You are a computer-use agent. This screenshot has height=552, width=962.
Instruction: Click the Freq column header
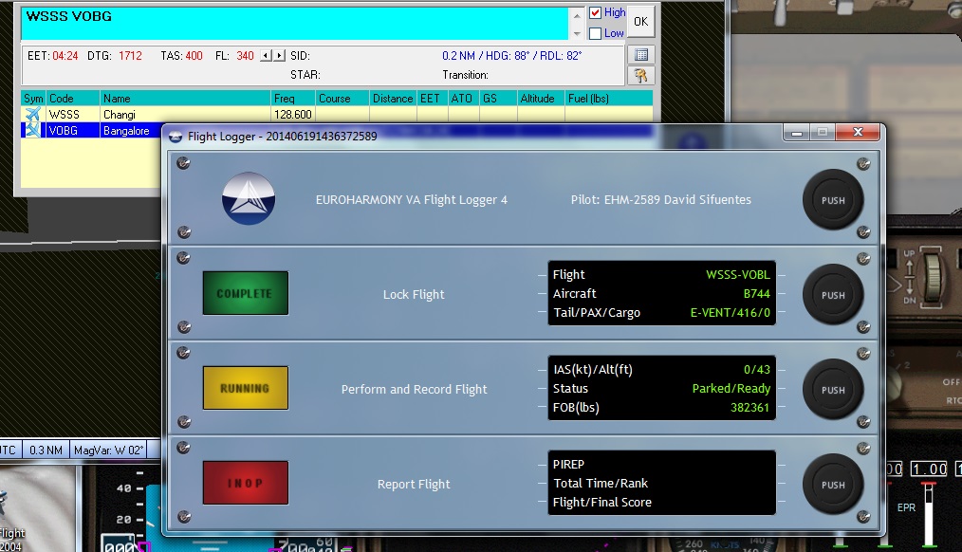point(284,99)
